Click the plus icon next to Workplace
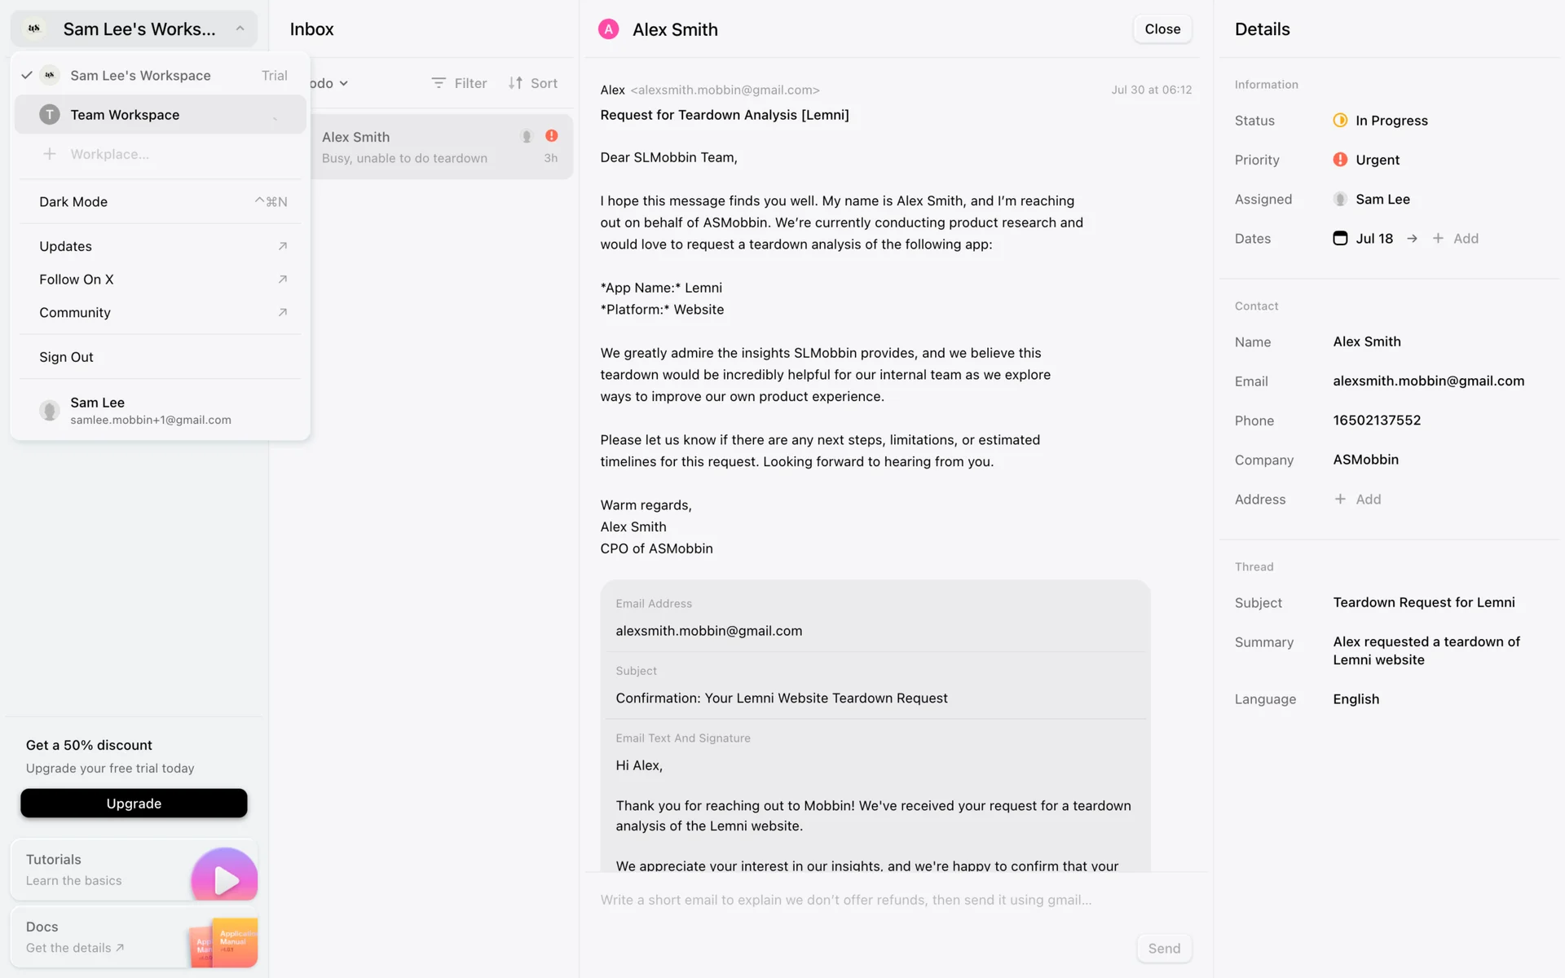 [x=50, y=154]
